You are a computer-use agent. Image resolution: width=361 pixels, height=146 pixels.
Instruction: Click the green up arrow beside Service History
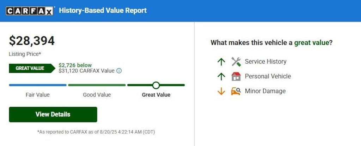tap(221, 62)
